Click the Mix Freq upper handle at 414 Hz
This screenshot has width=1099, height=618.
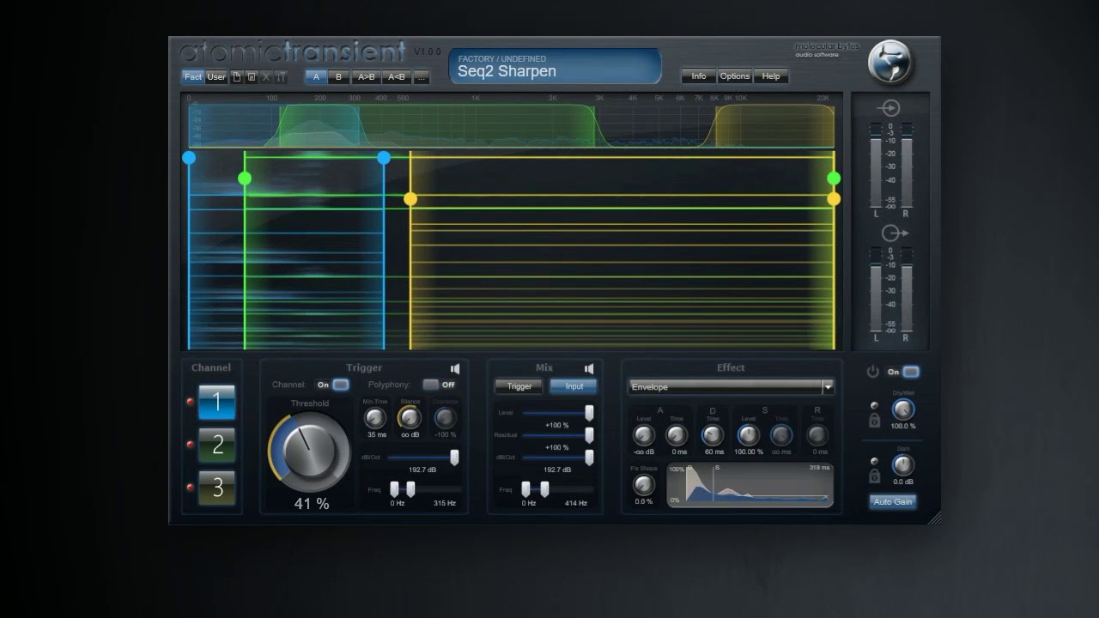tap(544, 489)
